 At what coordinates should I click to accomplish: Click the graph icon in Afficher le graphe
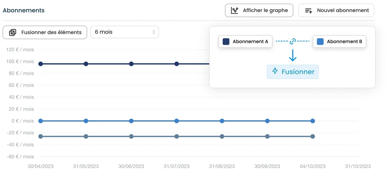(235, 10)
